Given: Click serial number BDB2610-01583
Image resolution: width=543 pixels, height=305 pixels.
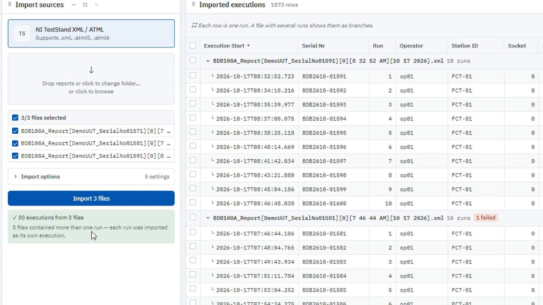Looking at the screenshot, I should (324, 262).
